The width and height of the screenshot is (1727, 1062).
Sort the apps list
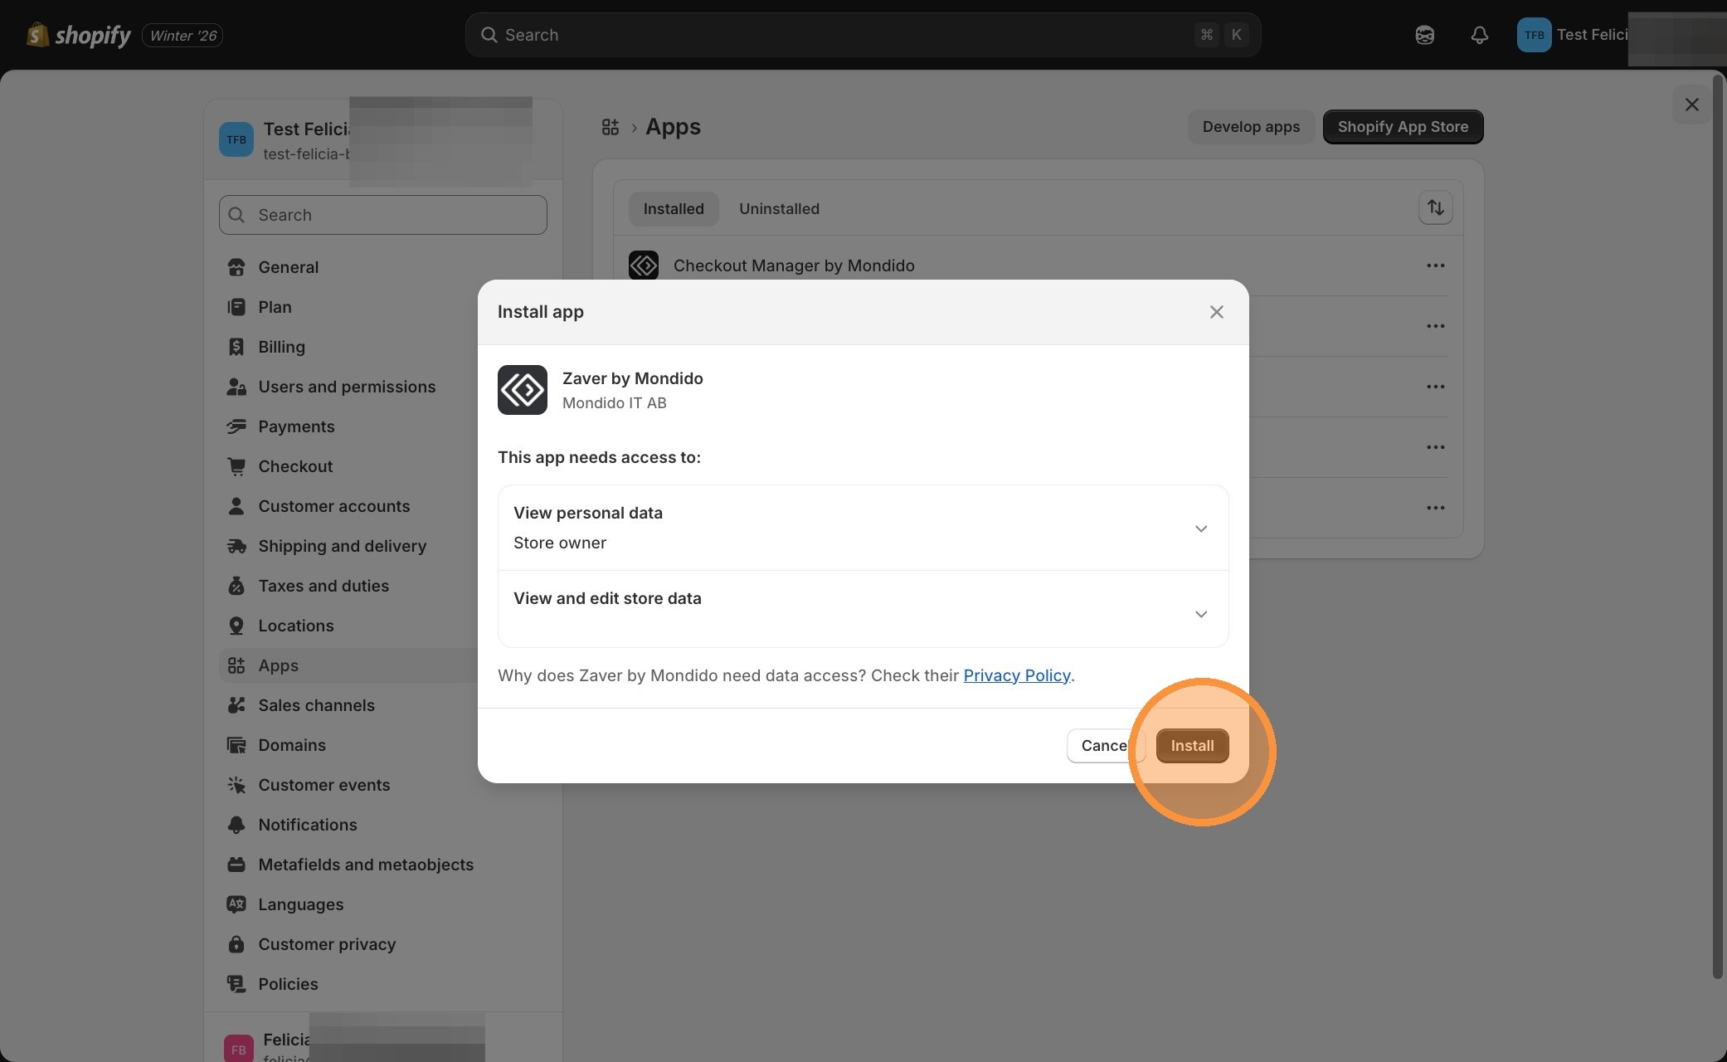[x=1435, y=207]
